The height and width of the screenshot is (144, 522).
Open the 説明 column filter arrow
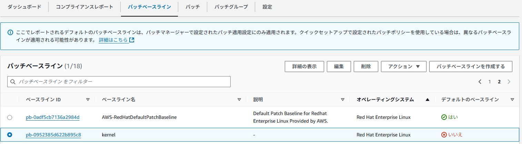343,100
